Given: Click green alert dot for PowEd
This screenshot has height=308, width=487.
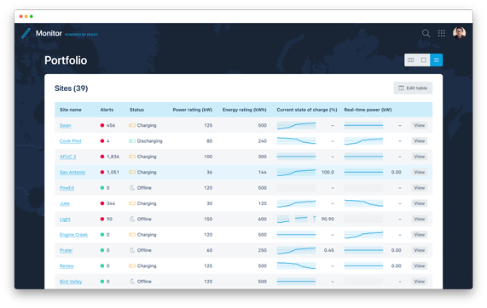Looking at the screenshot, I should click(x=102, y=188).
